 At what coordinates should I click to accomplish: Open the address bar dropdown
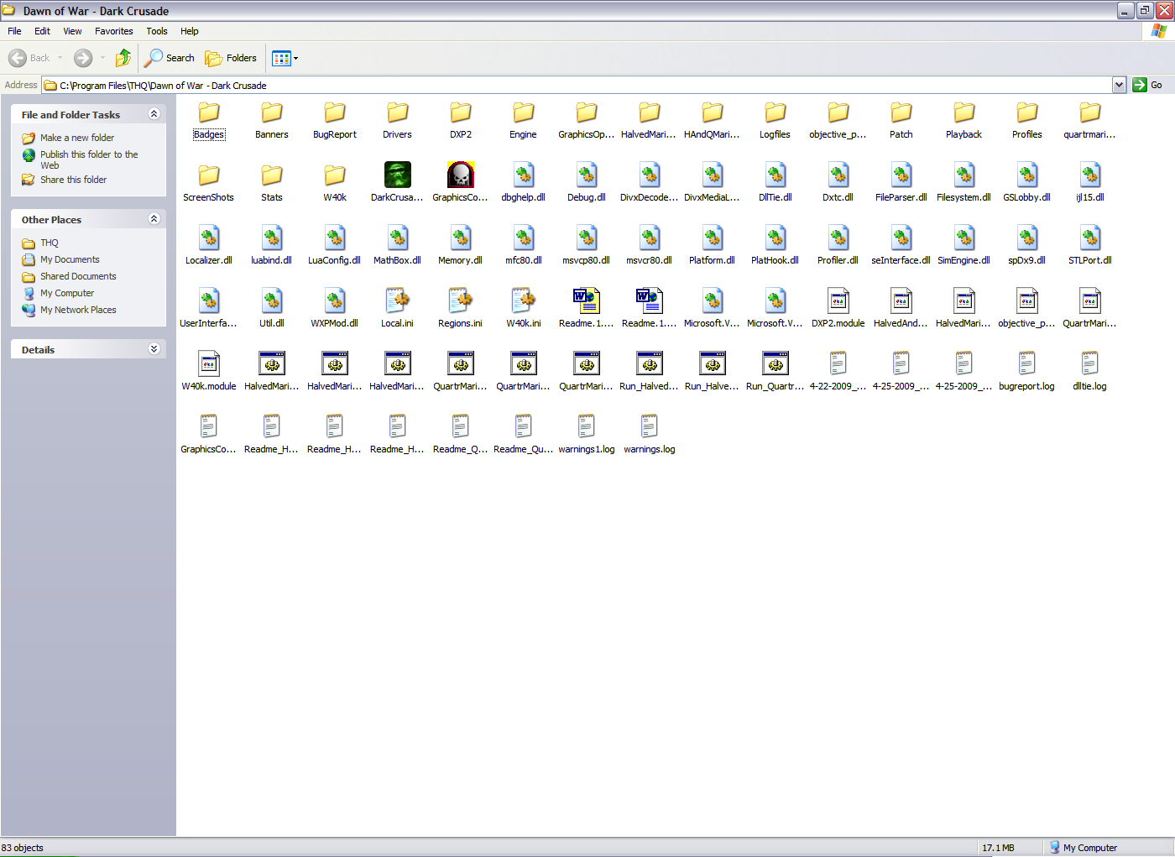[x=1119, y=85]
